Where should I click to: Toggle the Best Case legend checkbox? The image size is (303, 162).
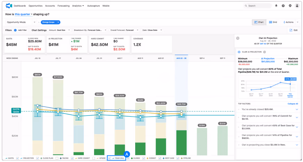160,158
